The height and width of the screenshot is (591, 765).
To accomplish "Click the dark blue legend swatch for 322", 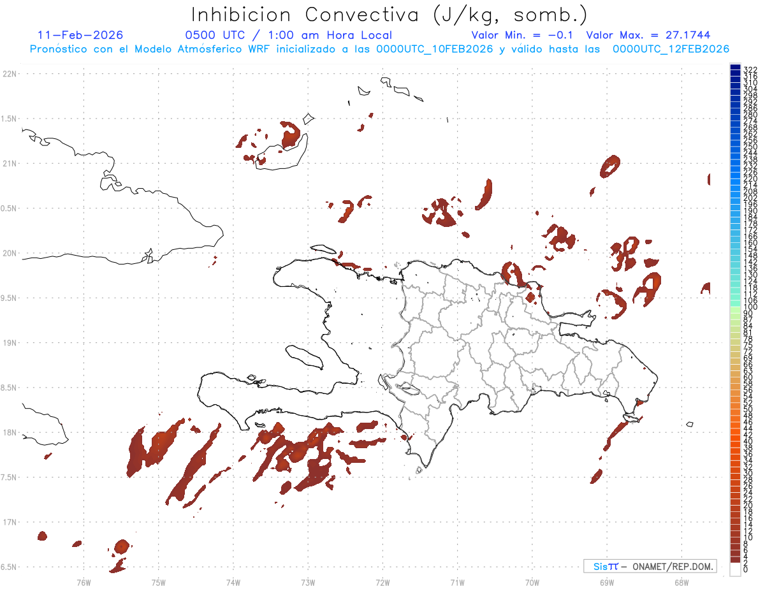I will [735, 67].
